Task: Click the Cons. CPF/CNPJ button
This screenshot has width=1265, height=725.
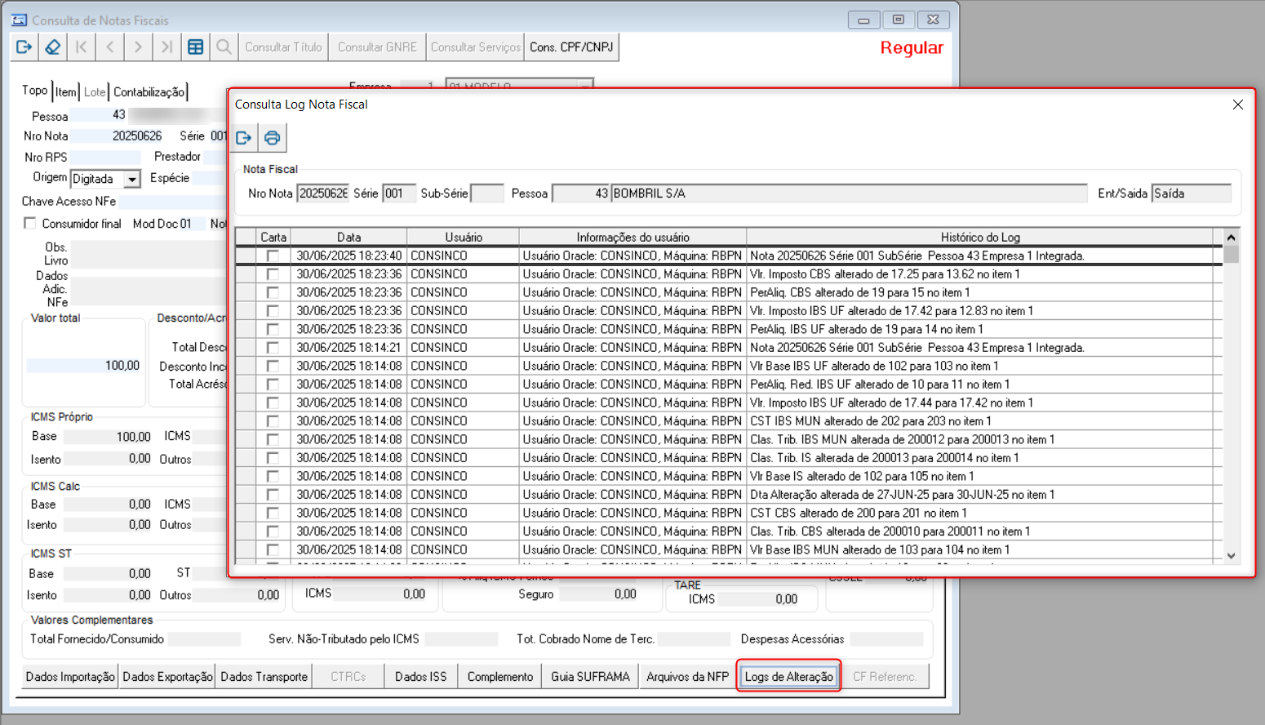Action: (x=571, y=47)
